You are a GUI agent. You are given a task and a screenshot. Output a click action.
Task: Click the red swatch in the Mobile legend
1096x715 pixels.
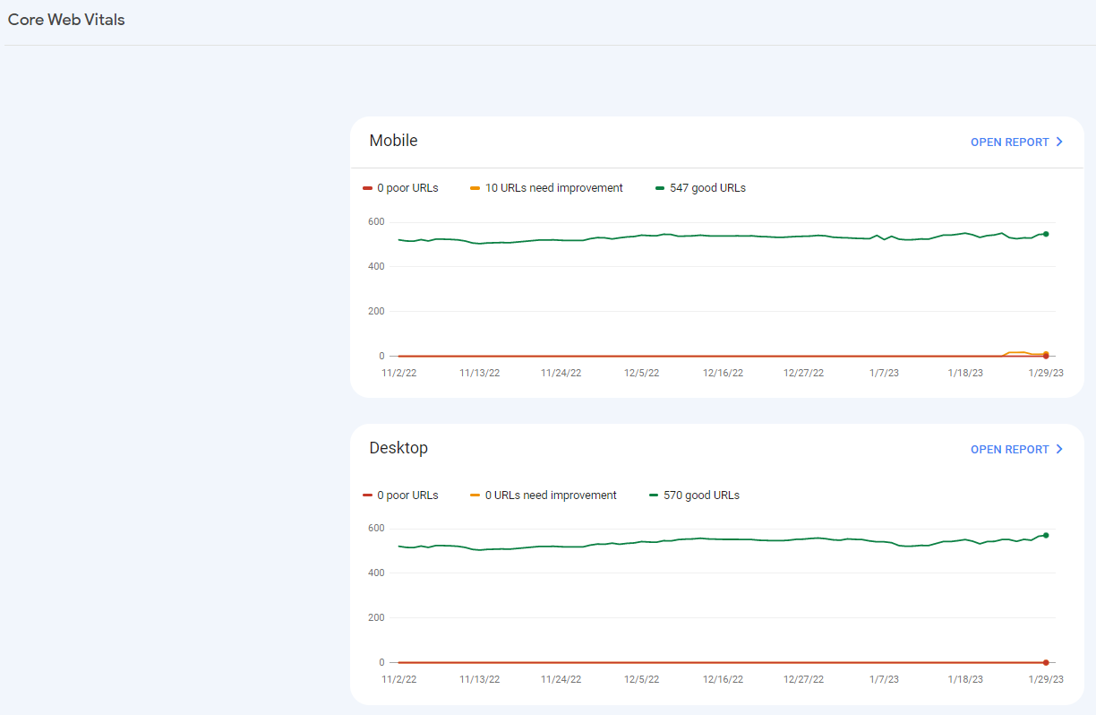click(367, 188)
